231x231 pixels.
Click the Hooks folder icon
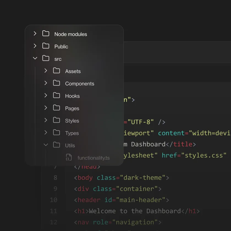(57, 95)
